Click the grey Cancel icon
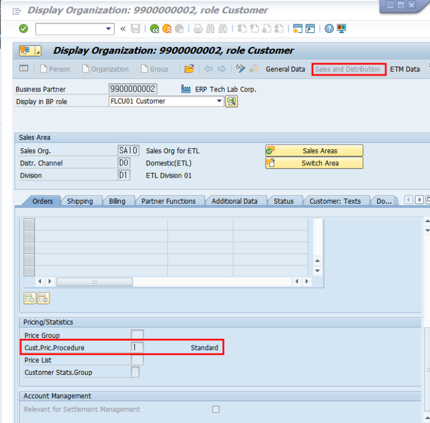 click(179, 28)
